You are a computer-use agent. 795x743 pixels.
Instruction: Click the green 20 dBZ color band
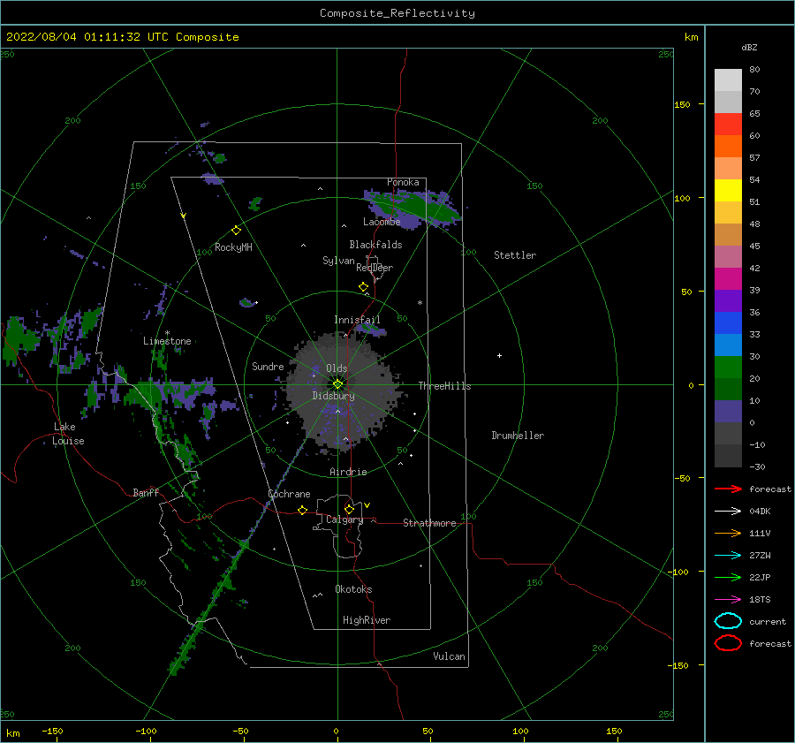click(x=728, y=368)
